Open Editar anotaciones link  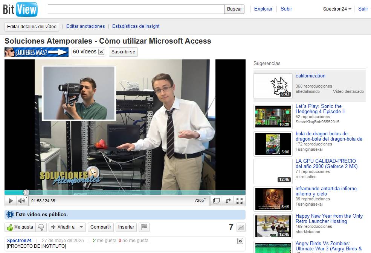point(85,26)
